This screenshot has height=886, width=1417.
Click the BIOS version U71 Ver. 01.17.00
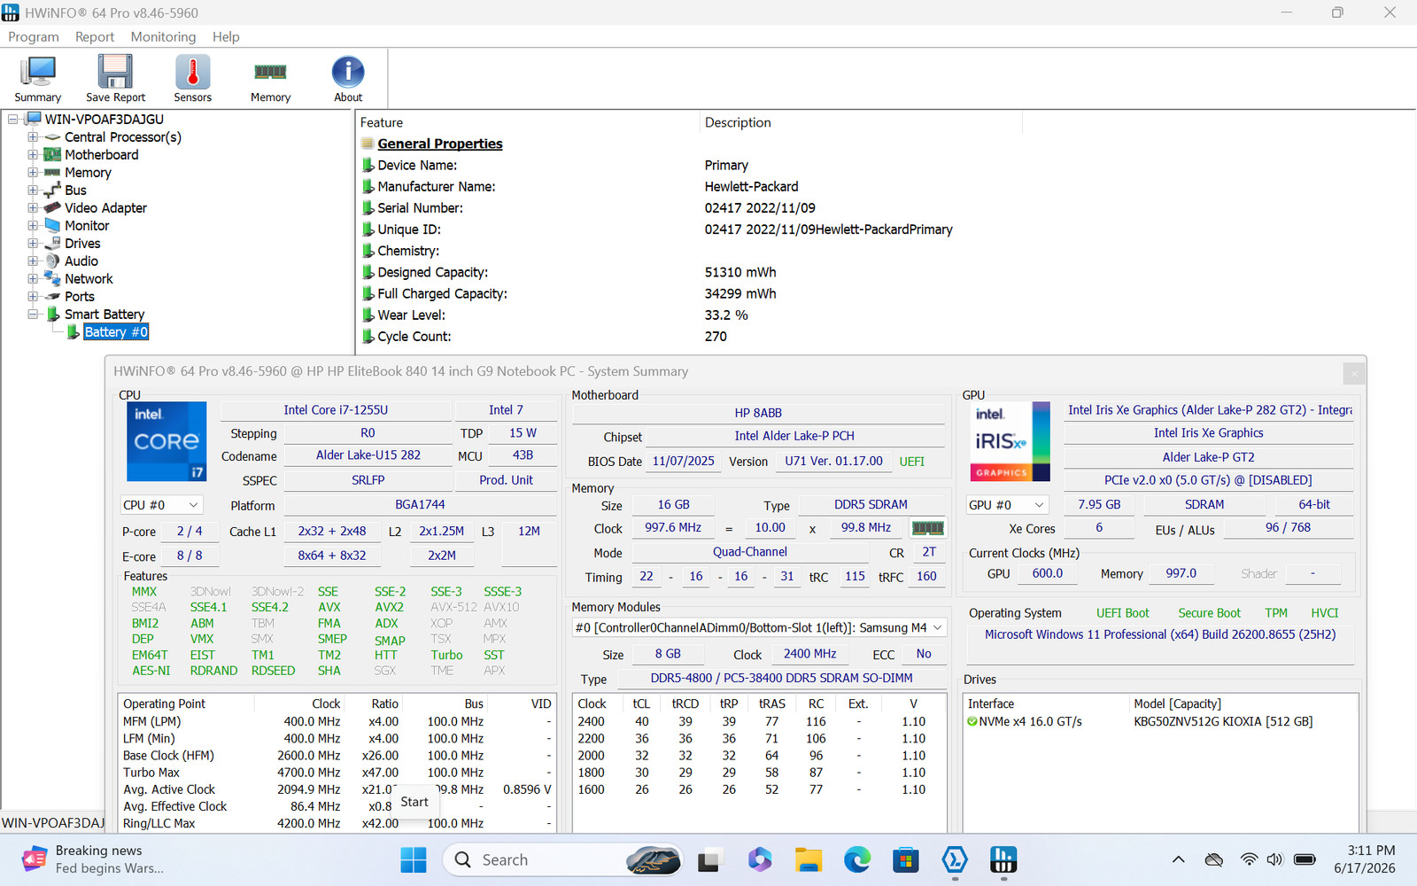click(833, 462)
